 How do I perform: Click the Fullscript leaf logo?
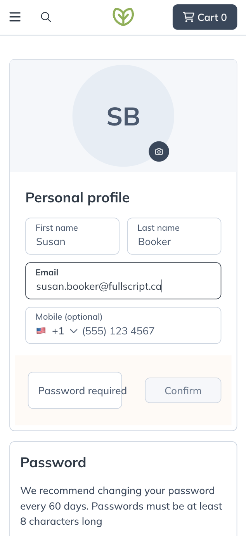(x=123, y=17)
